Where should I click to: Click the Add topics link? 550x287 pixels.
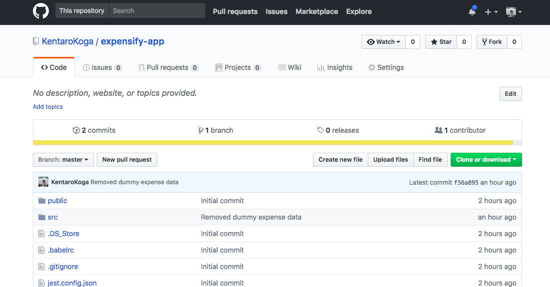point(48,107)
